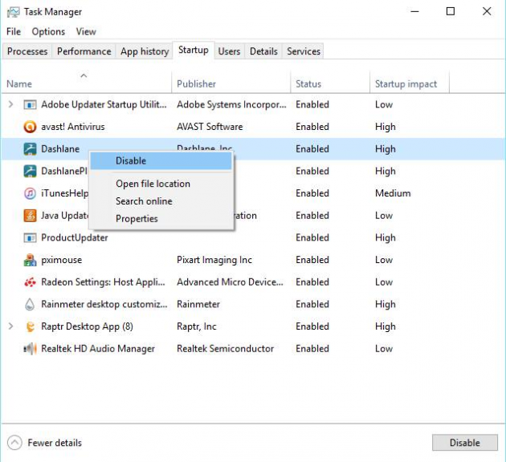Expand the Adobe Updater Startup Utility group
The height and width of the screenshot is (462, 506).
tap(10, 104)
